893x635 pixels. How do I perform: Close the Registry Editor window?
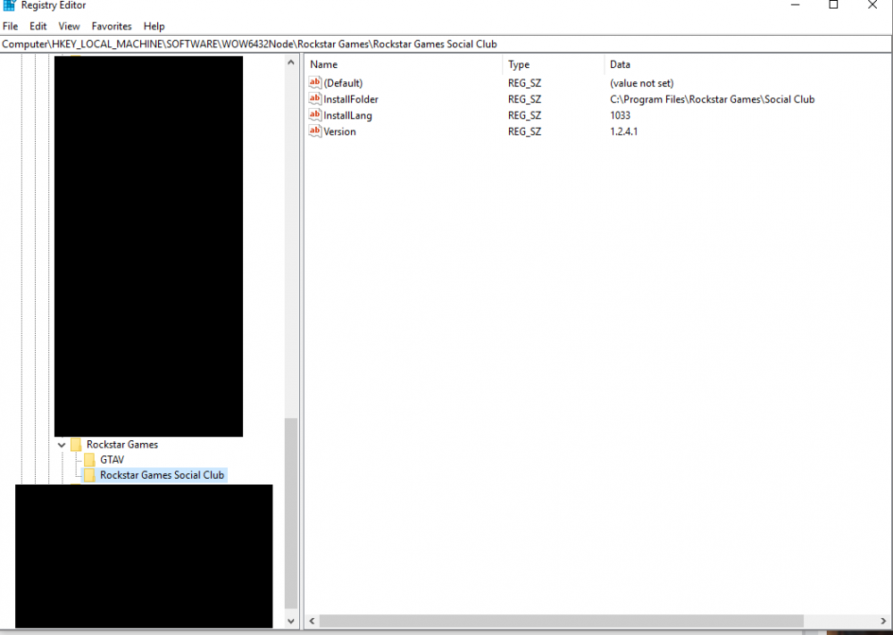[x=872, y=5]
